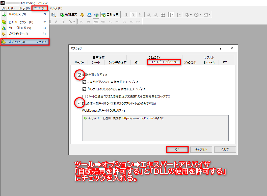This screenshot has width=267, height=196.
Task: Select the line chart icon
Action: tap(140, 15)
